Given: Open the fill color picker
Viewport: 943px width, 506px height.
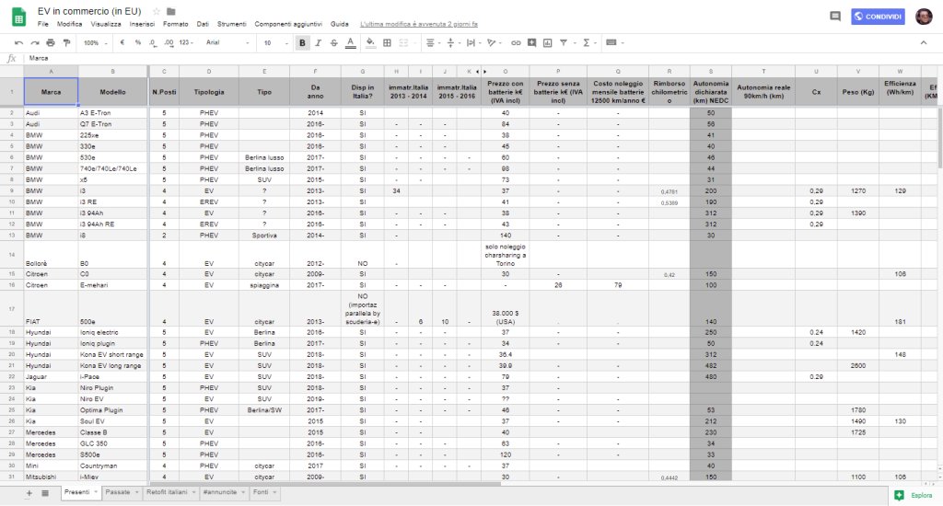Looking at the screenshot, I should point(370,42).
